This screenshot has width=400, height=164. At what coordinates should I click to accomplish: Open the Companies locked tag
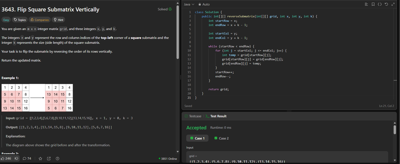[x=40, y=20]
